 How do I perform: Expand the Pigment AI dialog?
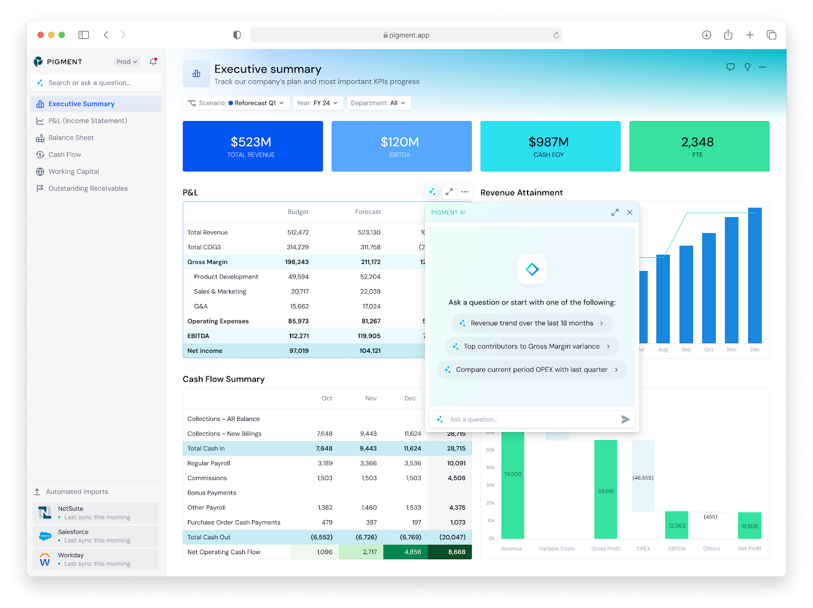click(x=615, y=212)
